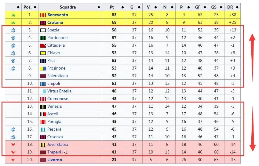Click the playoff icon in Spezia's row
This screenshot has width=259, height=166.
[13, 30]
